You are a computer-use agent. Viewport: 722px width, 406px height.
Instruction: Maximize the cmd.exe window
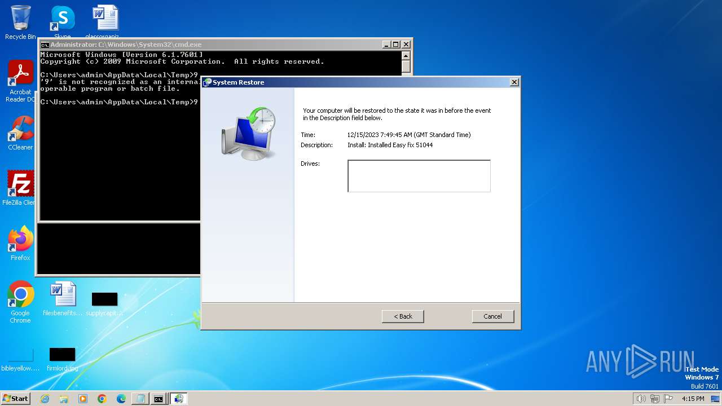[x=396, y=45]
